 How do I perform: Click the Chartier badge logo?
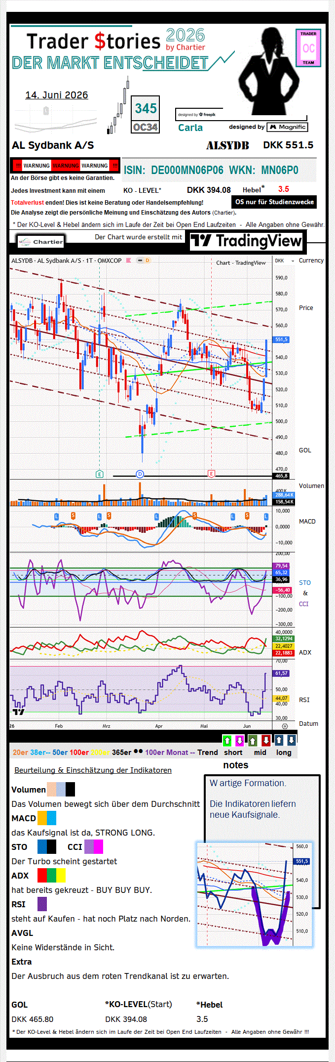pos(41,242)
